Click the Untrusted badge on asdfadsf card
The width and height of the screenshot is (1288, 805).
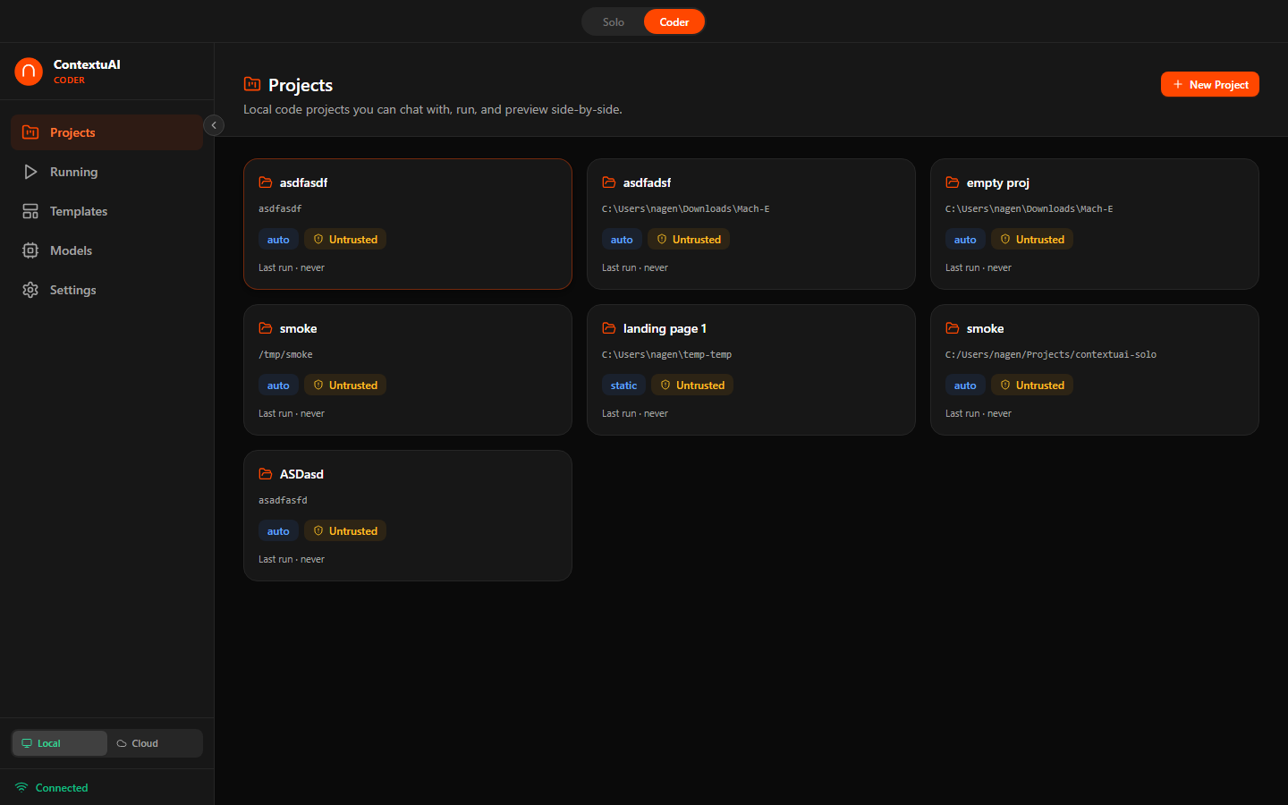689,239
